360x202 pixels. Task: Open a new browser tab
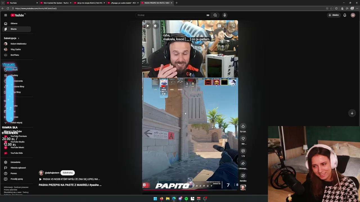point(177,3)
